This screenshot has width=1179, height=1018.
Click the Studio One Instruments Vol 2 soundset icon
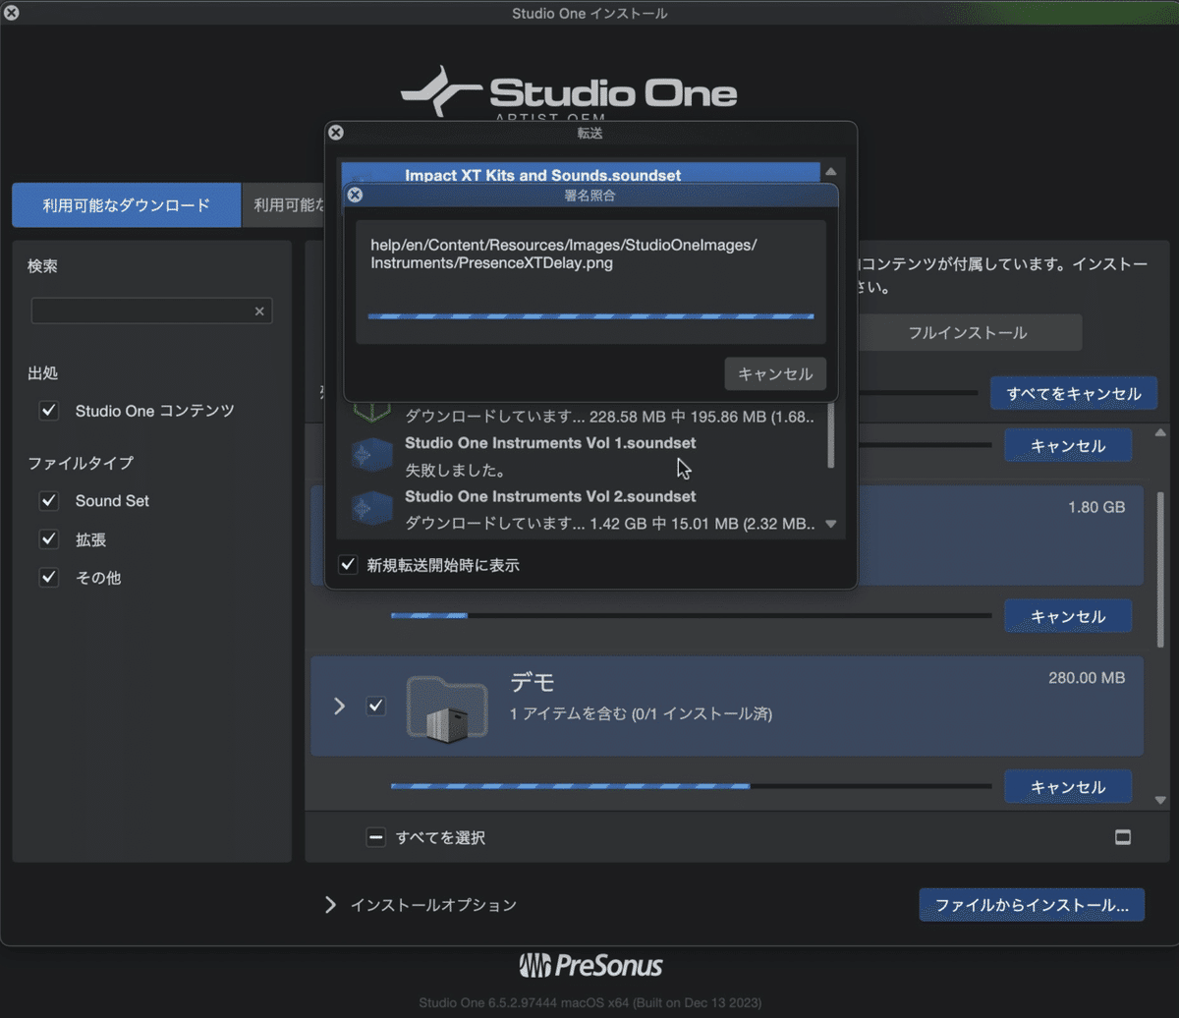pos(372,507)
